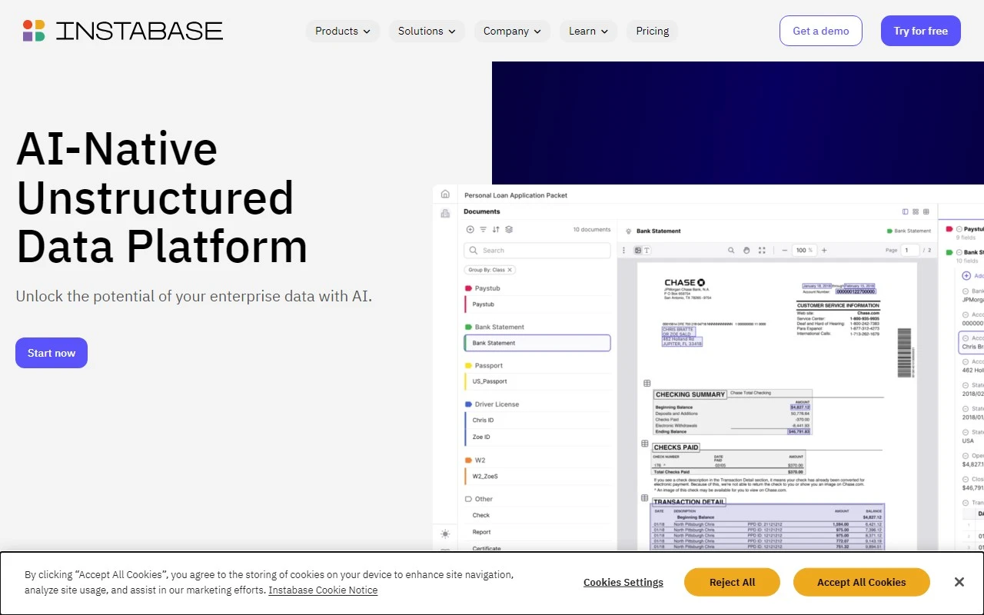Screen dimensions: 984x615
Task: Click the layers group icon in Documents
Action: [509, 229]
